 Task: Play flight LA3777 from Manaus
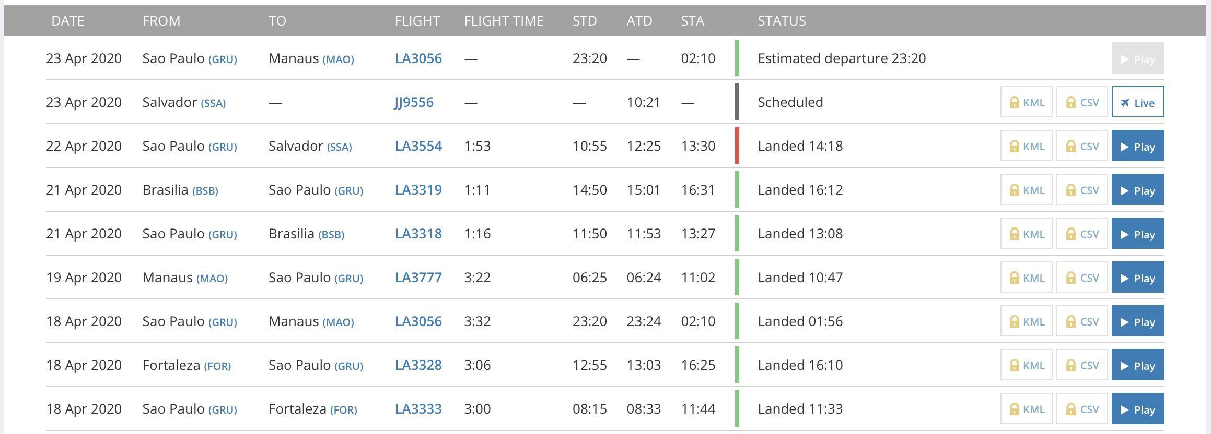coord(1137,277)
